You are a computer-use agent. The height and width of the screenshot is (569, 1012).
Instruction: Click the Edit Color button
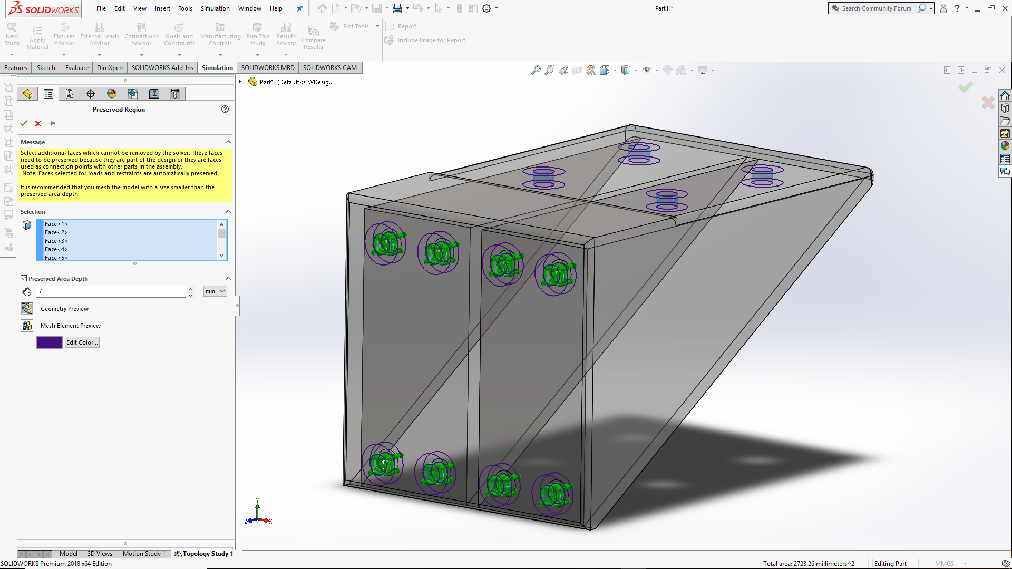click(x=82, y=342)
